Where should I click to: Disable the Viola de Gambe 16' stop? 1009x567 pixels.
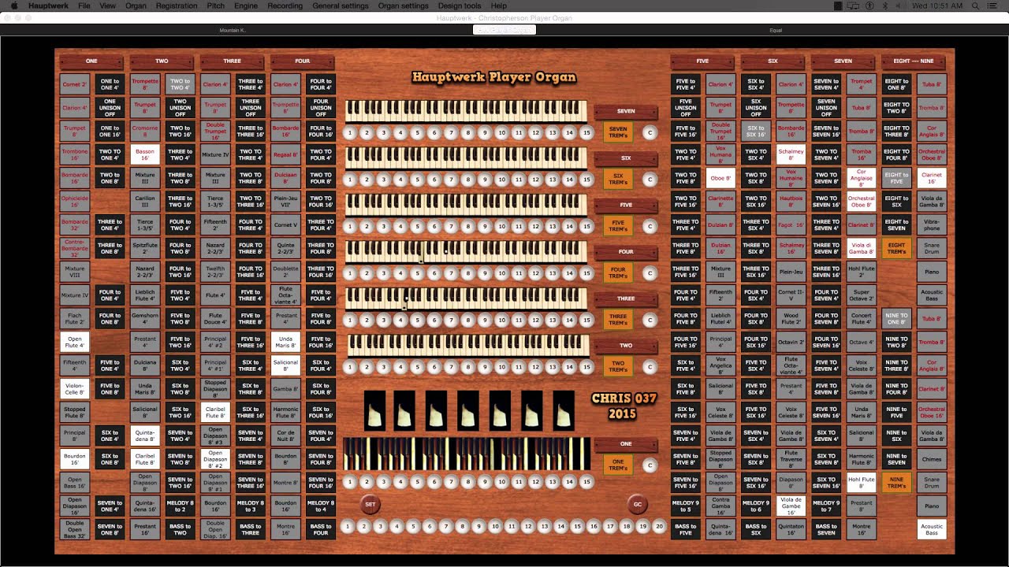[791, 506]
